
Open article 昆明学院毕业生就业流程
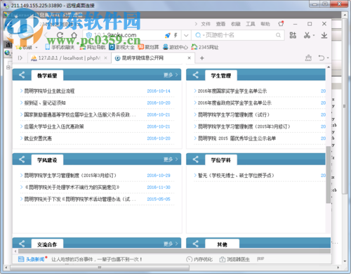49,91
